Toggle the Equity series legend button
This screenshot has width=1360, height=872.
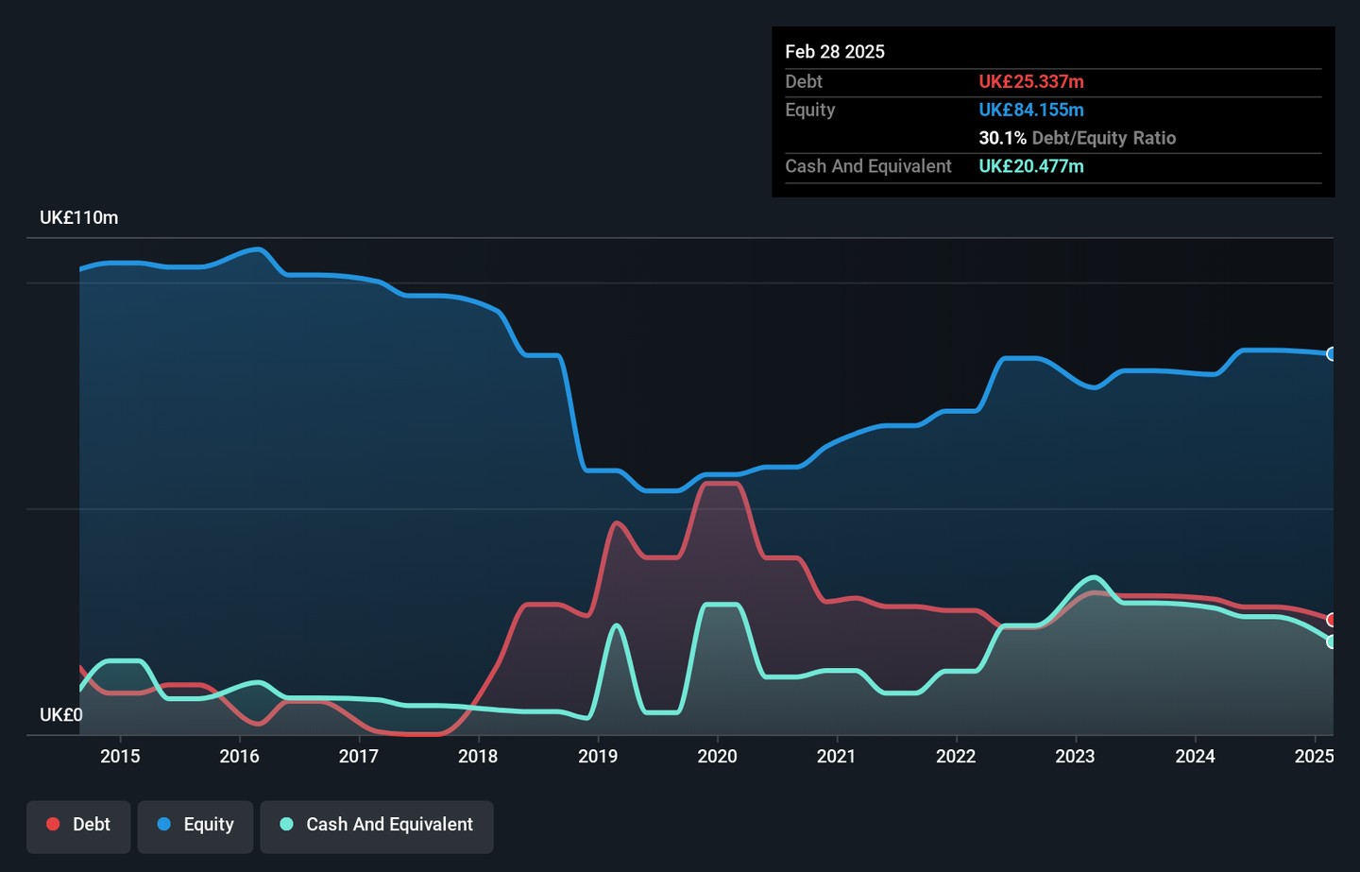[195, 827]
